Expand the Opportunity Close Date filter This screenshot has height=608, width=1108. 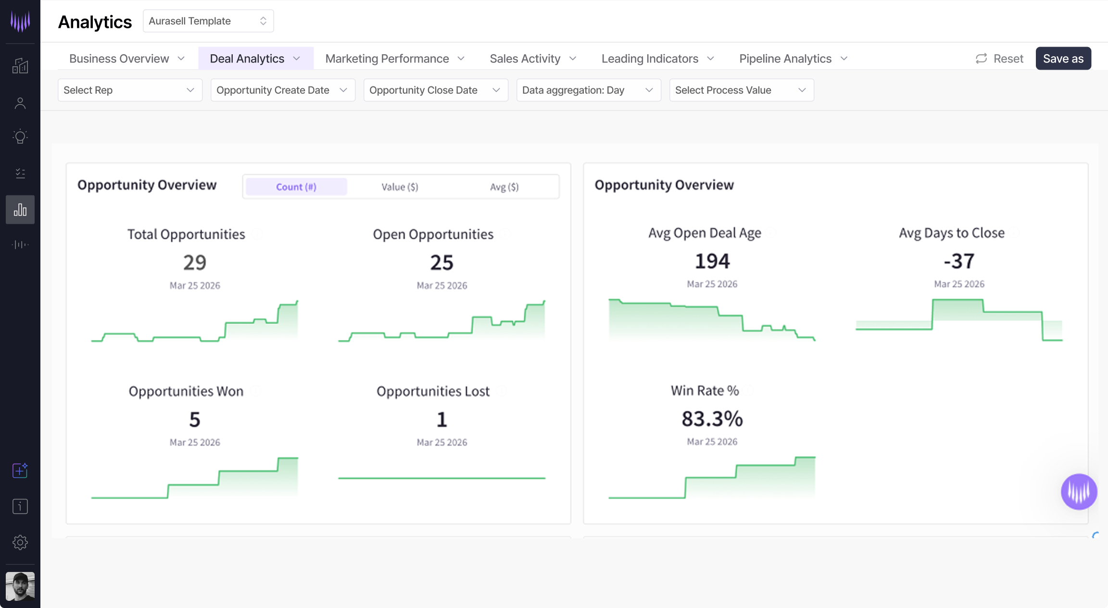(x=435, y=90)
